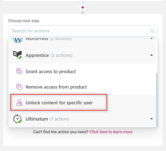Screen dimensions: 166x151
Task: Collapse the Apprentice actions group arrow
Action: point(152,55)
